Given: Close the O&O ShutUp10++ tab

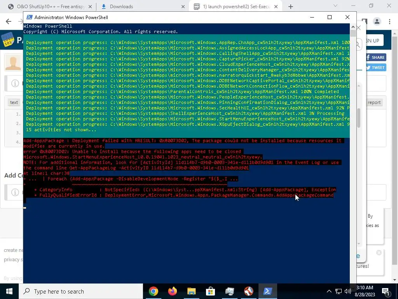Looking at the screenshot, I should tap(90, 7).
